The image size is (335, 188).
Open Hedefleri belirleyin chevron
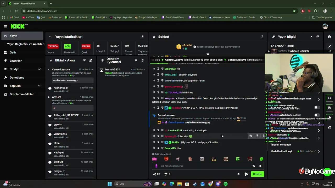[x=319, y=151]
